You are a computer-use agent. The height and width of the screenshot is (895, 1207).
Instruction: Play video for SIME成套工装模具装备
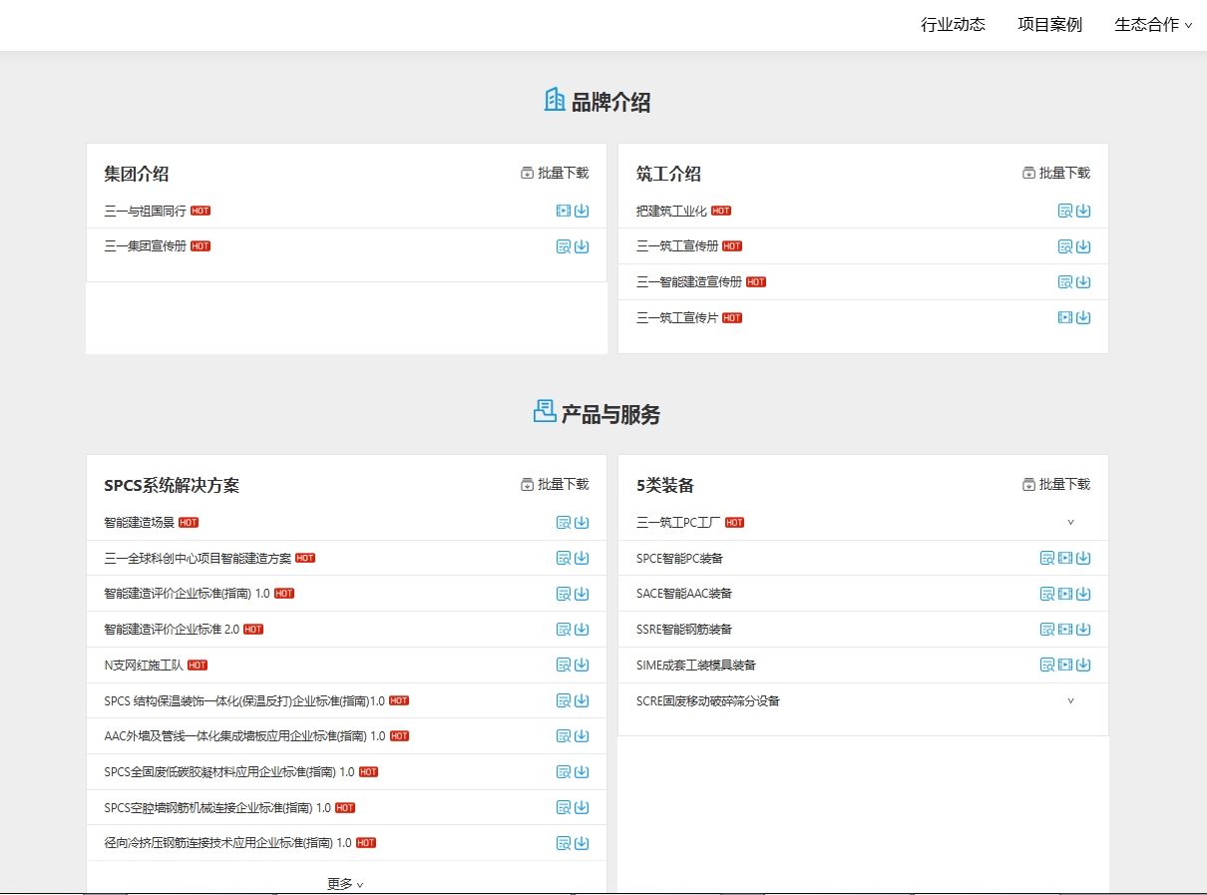click(1065, 665)
